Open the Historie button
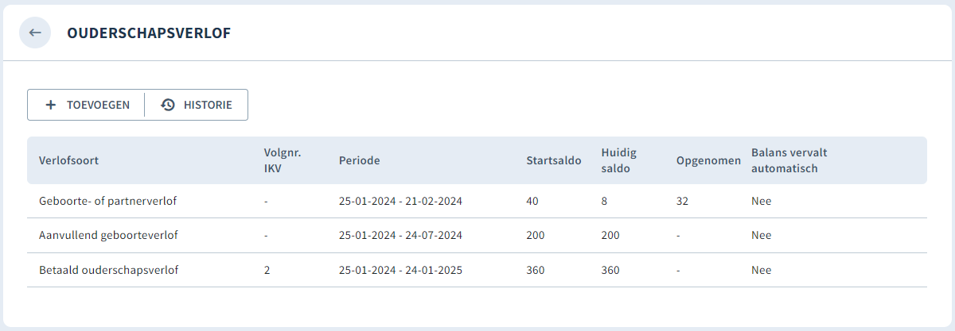 pyautogui.click(x=197, y=105)
